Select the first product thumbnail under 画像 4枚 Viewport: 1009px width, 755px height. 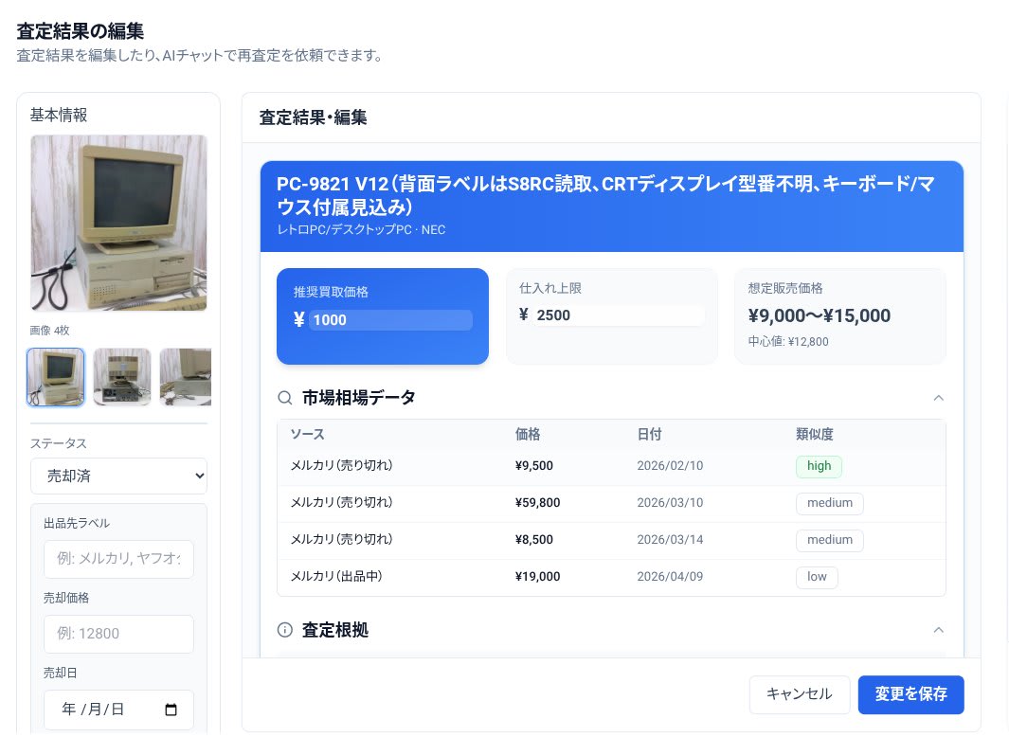(x=55, y=376)
